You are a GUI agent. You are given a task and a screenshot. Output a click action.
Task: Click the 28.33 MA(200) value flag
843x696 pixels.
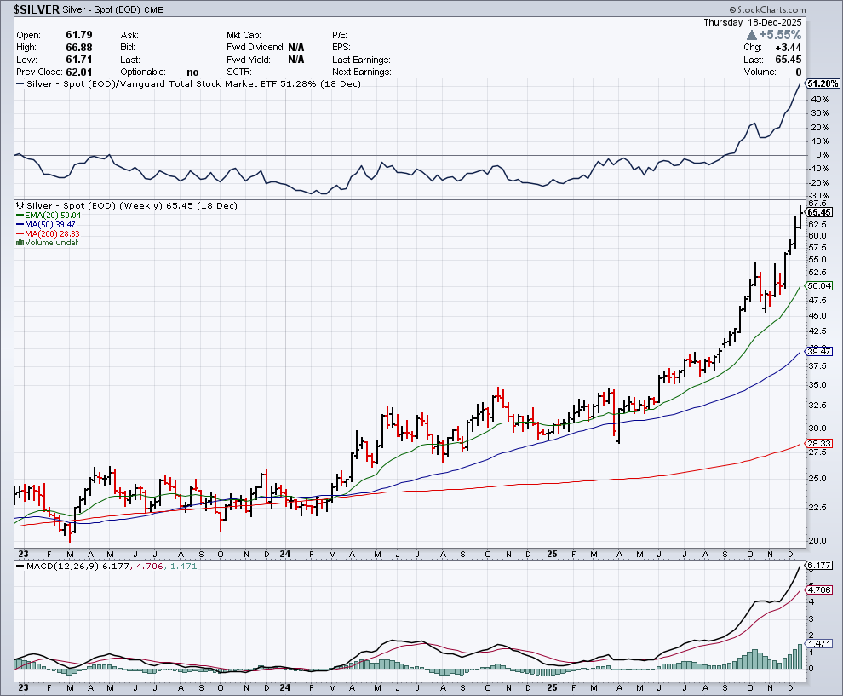tap(819, 444)
